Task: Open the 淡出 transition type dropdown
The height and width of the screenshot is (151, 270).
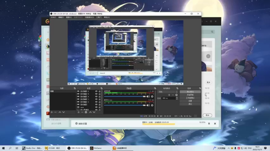Action: (x=168, y=92)
